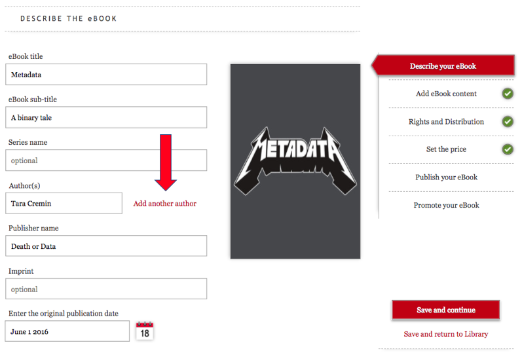The image size is (522, 353).
Task: Click Save and return to Library link
Action: coord(445,334)
